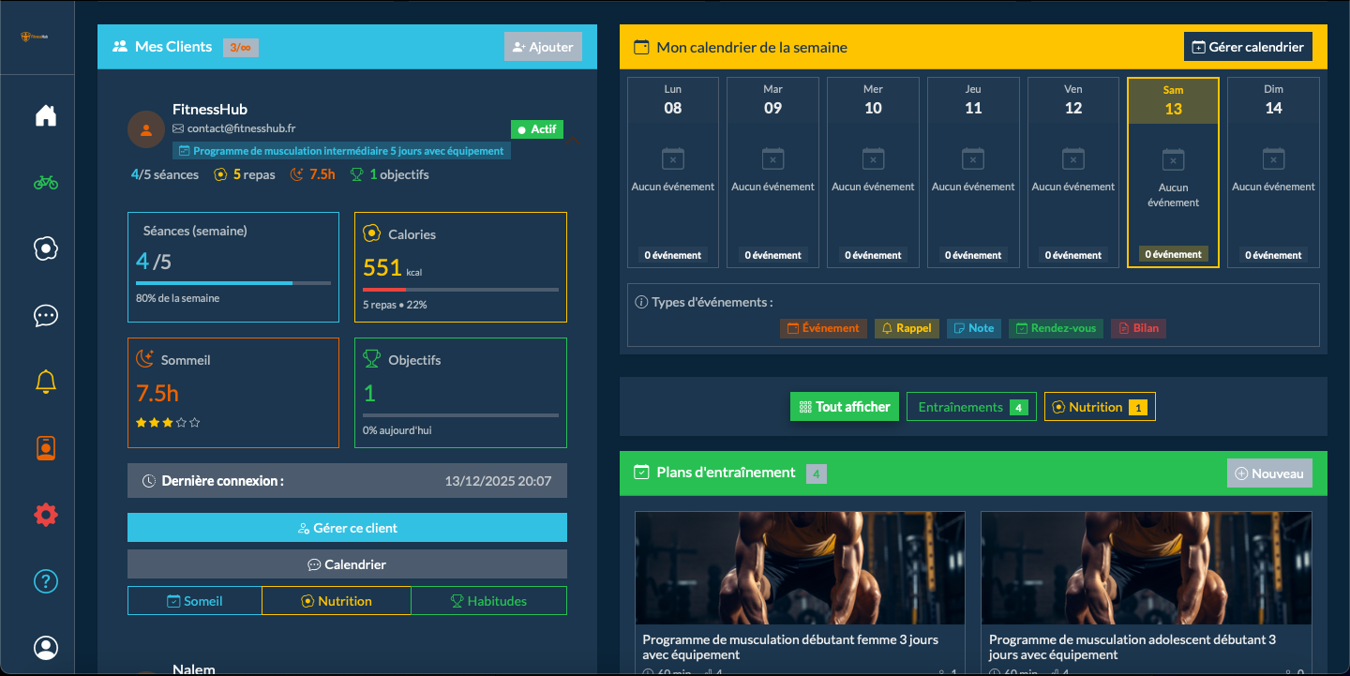Click 'Ajouter' to add a client
The height and width of the screenshot is (676, 1350).
pos(543,46)
